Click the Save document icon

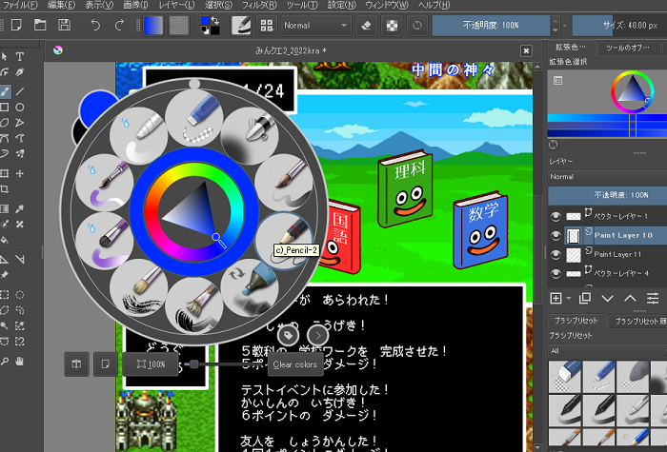tap(64, 24)
